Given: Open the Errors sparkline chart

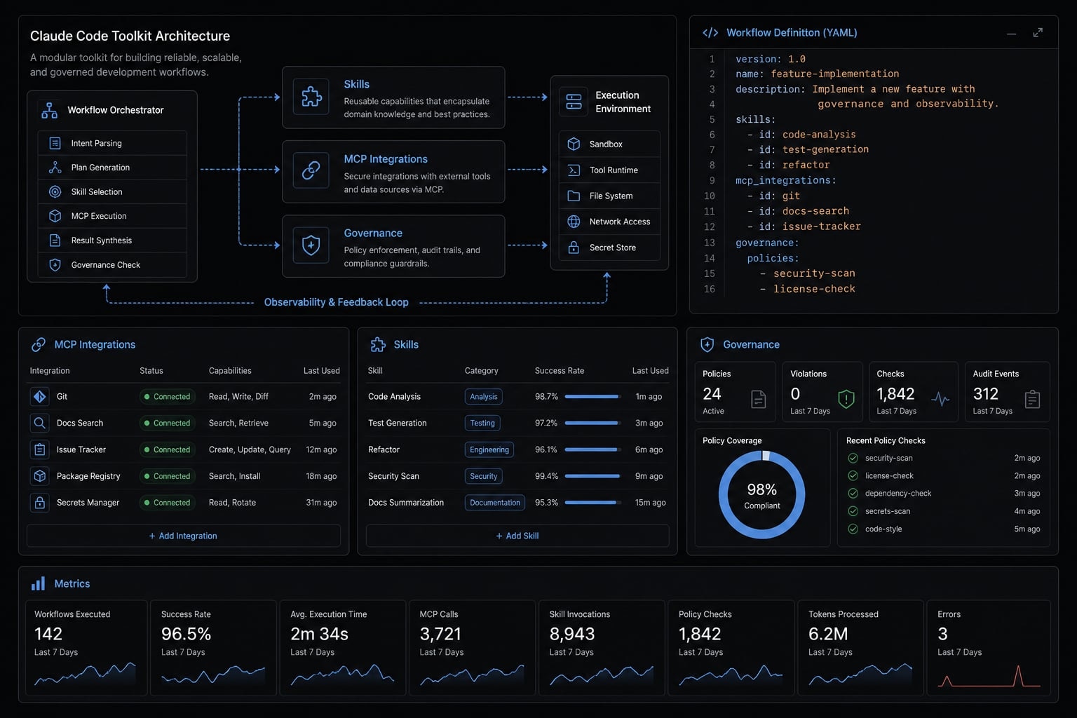Looking at the screenshot, I should pos(989,677).
